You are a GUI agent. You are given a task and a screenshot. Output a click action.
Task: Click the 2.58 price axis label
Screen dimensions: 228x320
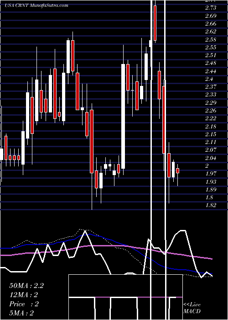pos(211,39)
